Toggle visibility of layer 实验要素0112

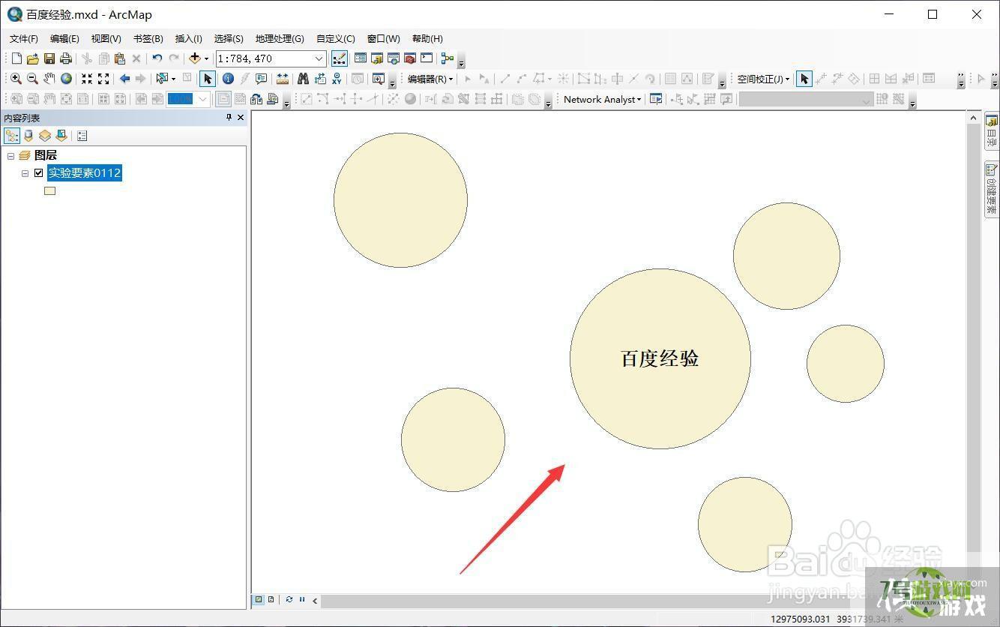coord(39,173)
